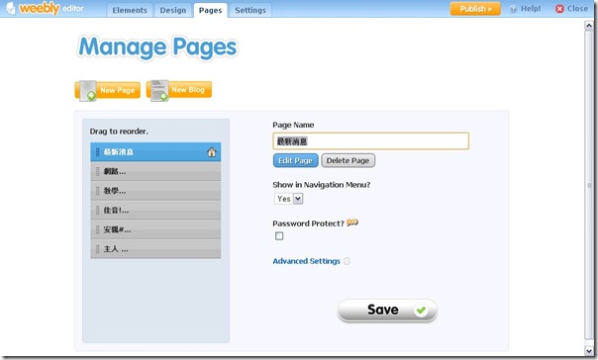Click the Save button
The image size is (598, 360).
(387, 311)
